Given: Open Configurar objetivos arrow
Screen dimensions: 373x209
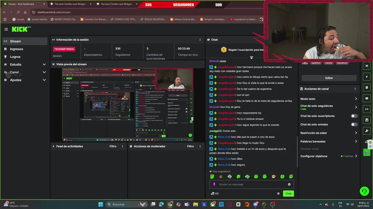Looking at the screenshot, I should point(356,156).
